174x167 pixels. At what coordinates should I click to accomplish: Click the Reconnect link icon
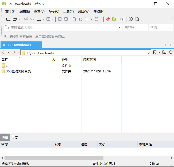click(32, 19)
